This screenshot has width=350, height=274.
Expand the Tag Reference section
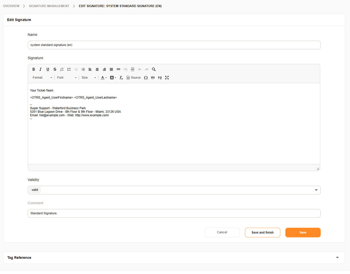pyautogui.click(x=337, y=258)
